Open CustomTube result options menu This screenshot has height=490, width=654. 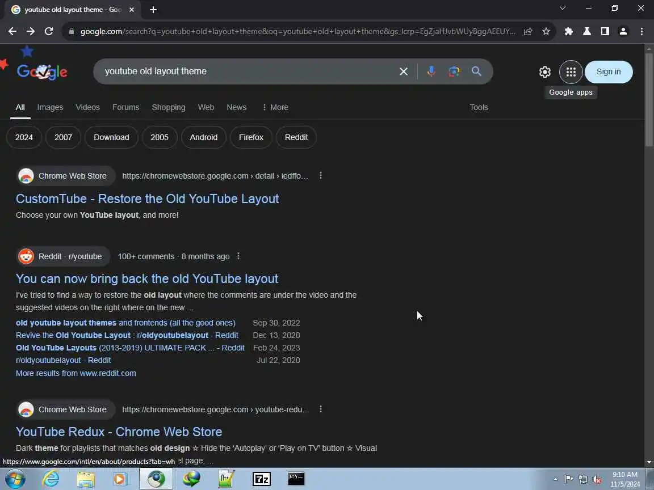coord(320,175)
